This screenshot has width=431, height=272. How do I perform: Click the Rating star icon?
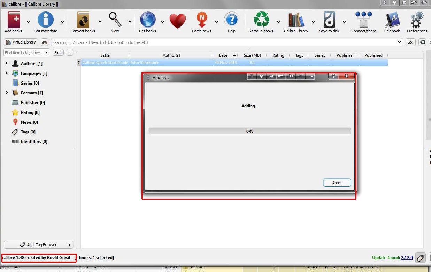tap(15, 112)
